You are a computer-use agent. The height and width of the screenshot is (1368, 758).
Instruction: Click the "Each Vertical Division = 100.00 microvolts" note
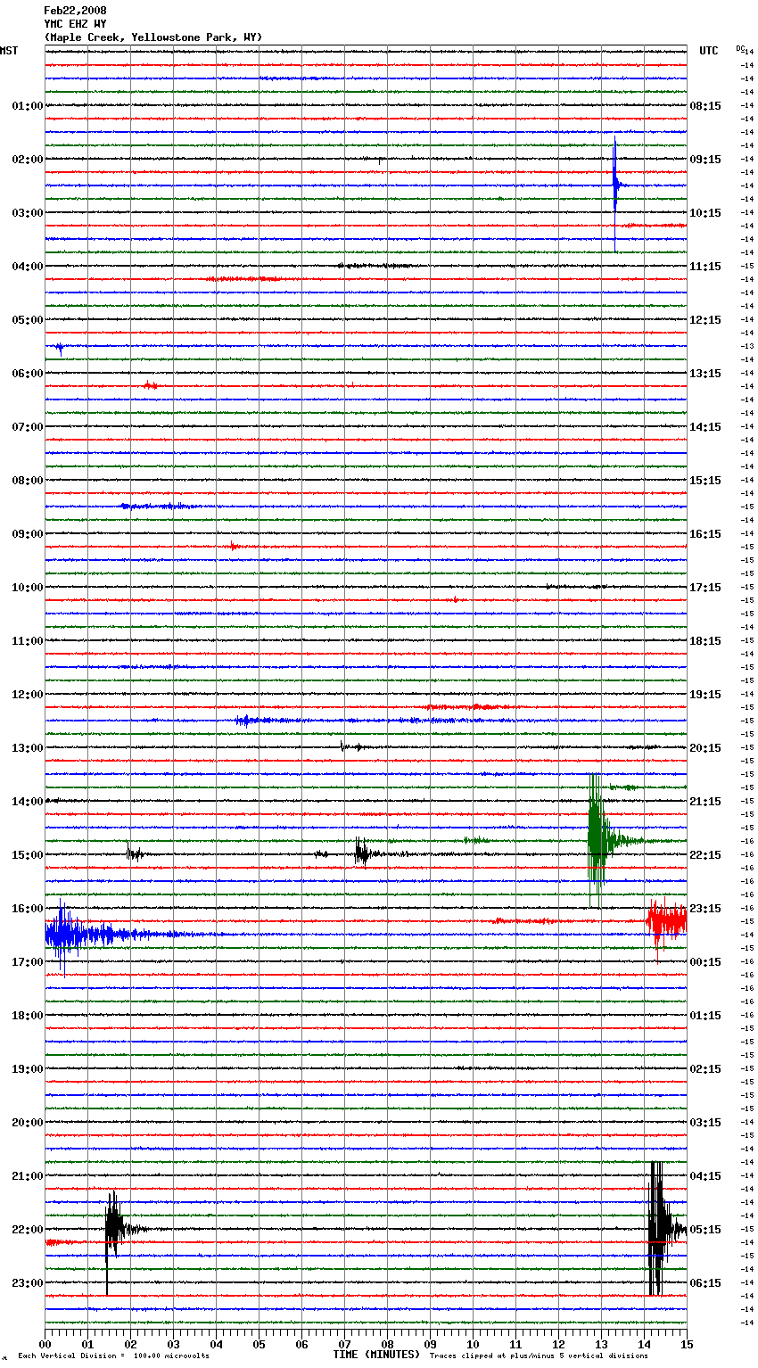[x=113, y=1356]
